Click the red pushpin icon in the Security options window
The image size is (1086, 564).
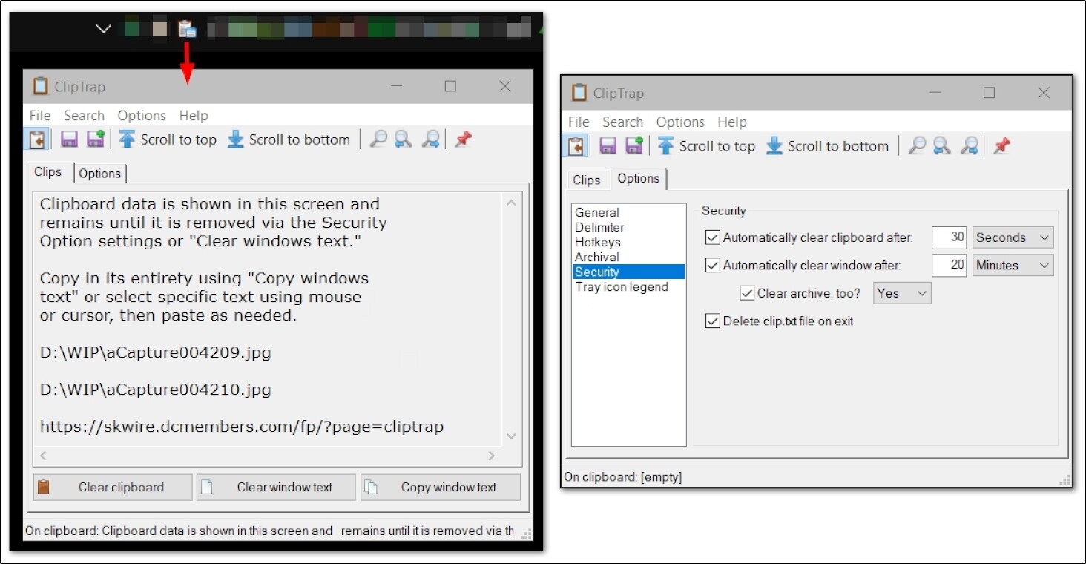click(1002, 146)
